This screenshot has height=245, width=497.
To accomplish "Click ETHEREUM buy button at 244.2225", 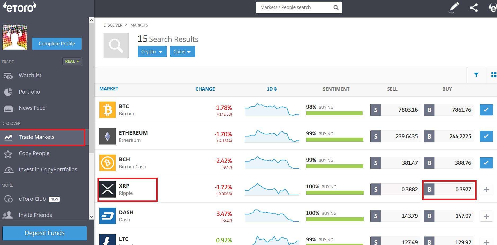I will click(x=449, y=136).
